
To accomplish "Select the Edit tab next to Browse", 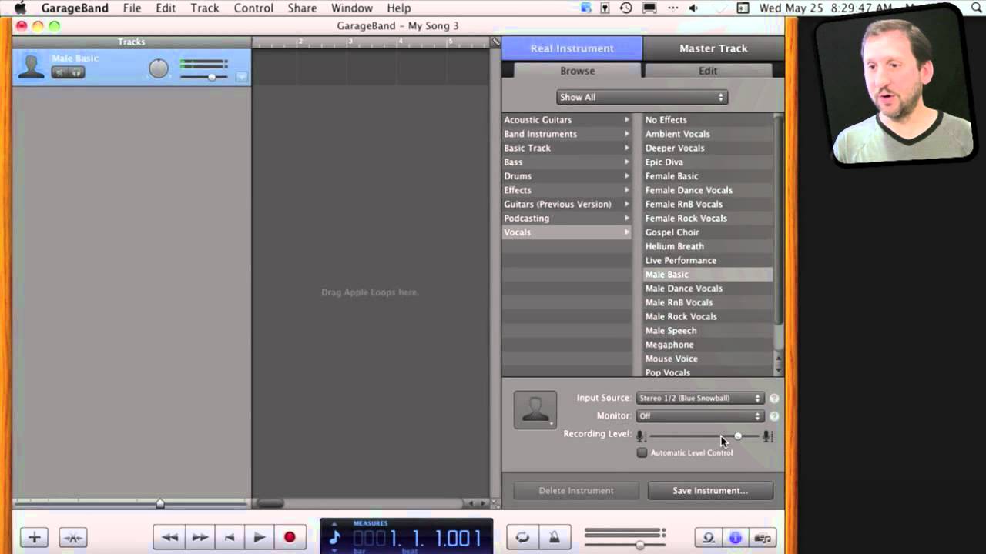I will tap(708, 71).
